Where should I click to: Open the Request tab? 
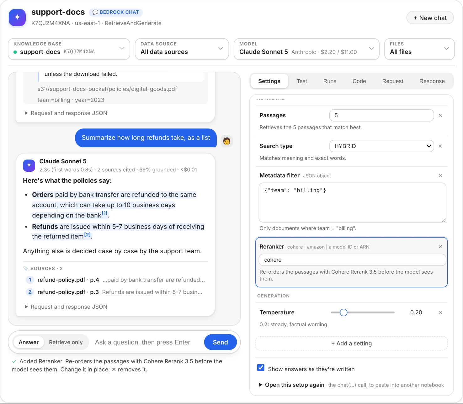coord(393,81)
